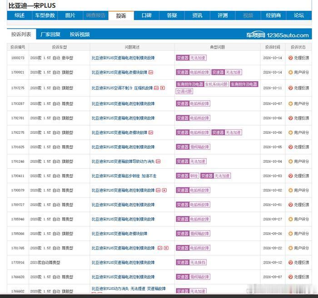Viewport: 318px width, 298px height.
Task: Open image icon beside complaint 1792275 title
Action: tap(151, 132)
